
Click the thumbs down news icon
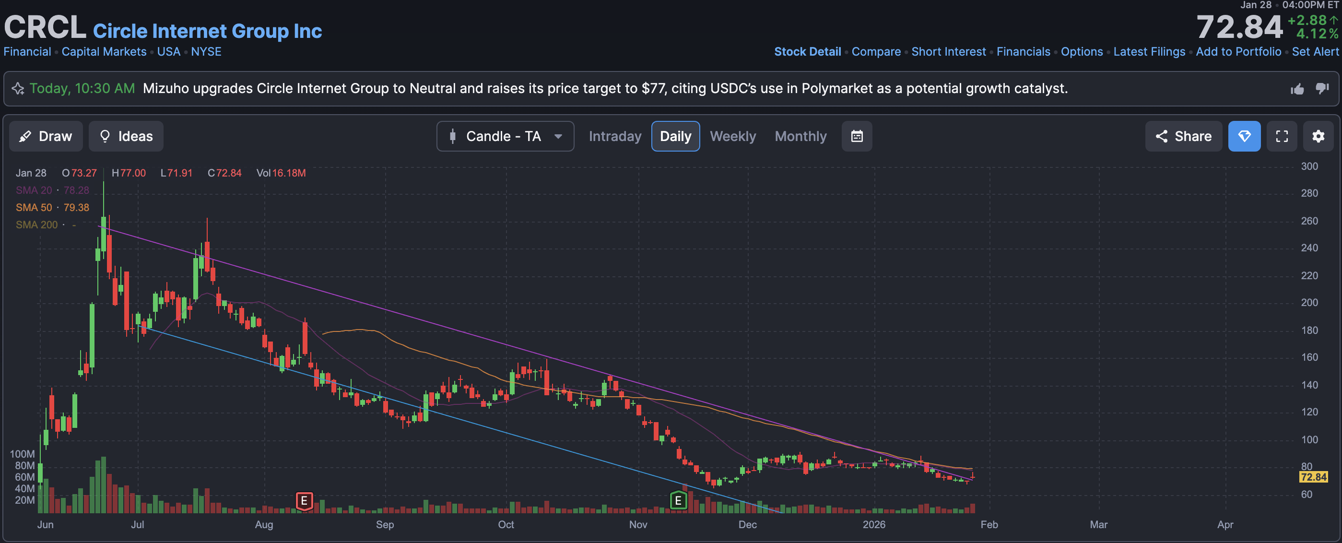1322,89
